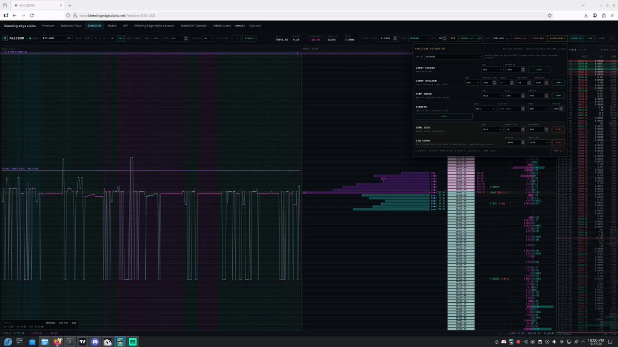Screen dimensions: 618x347
Task: Click the CLOSE POS button
Action: coord(538,38)
